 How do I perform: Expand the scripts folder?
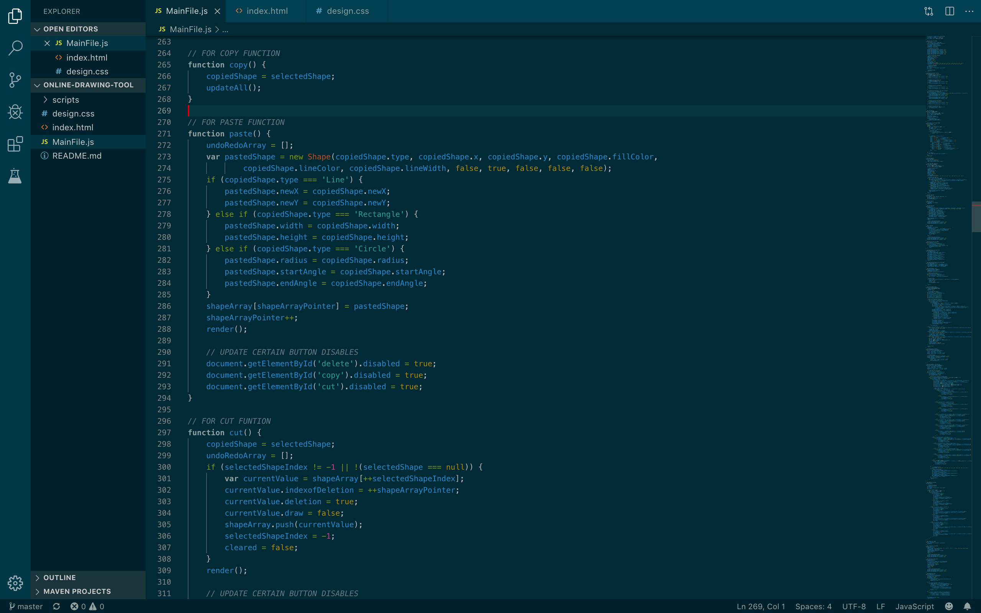pyautogui.click(x=65, y=100)
